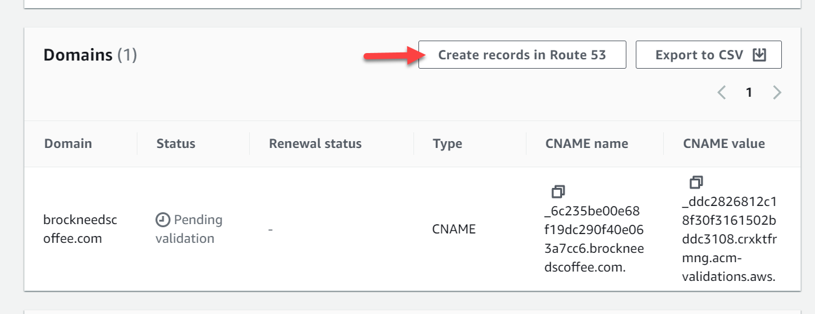Select the brockneedscoffee.com domain cell
Viewport: 815px width, 314px height.
click(x=80, y=229)
